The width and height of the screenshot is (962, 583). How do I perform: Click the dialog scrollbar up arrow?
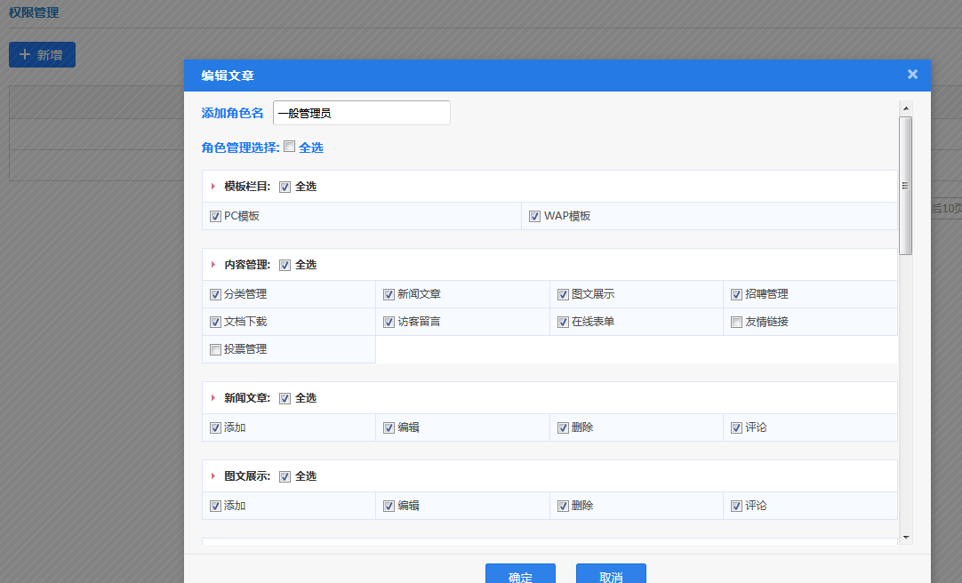(906, 108)
